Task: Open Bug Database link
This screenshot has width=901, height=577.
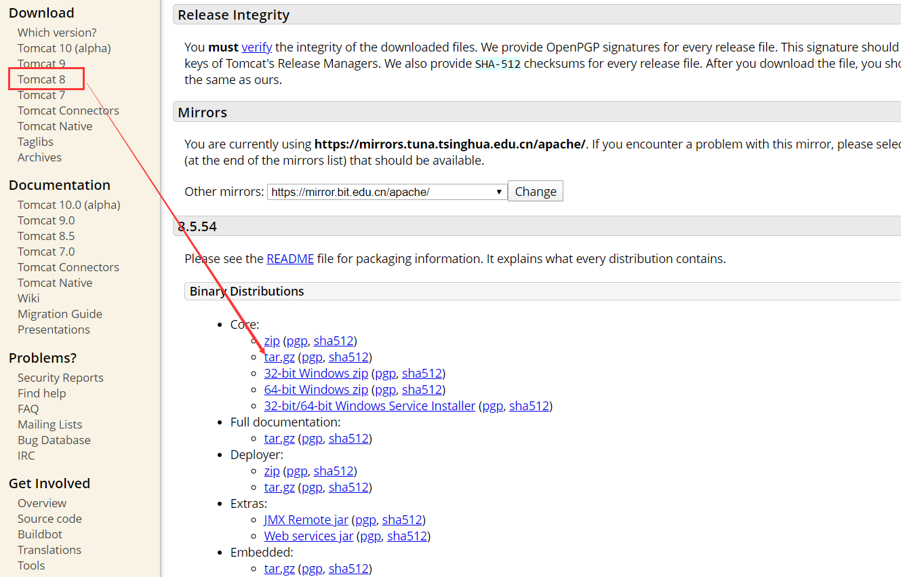Action: [54, 440]
